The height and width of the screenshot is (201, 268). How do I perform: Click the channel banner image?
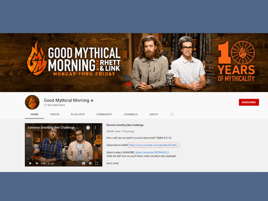[x=134, y=63]
